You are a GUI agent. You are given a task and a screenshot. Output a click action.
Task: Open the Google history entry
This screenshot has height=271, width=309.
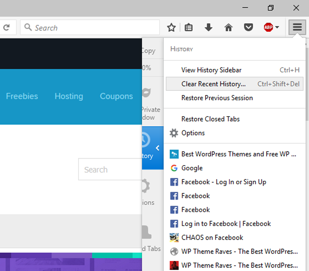coord(192,168)
